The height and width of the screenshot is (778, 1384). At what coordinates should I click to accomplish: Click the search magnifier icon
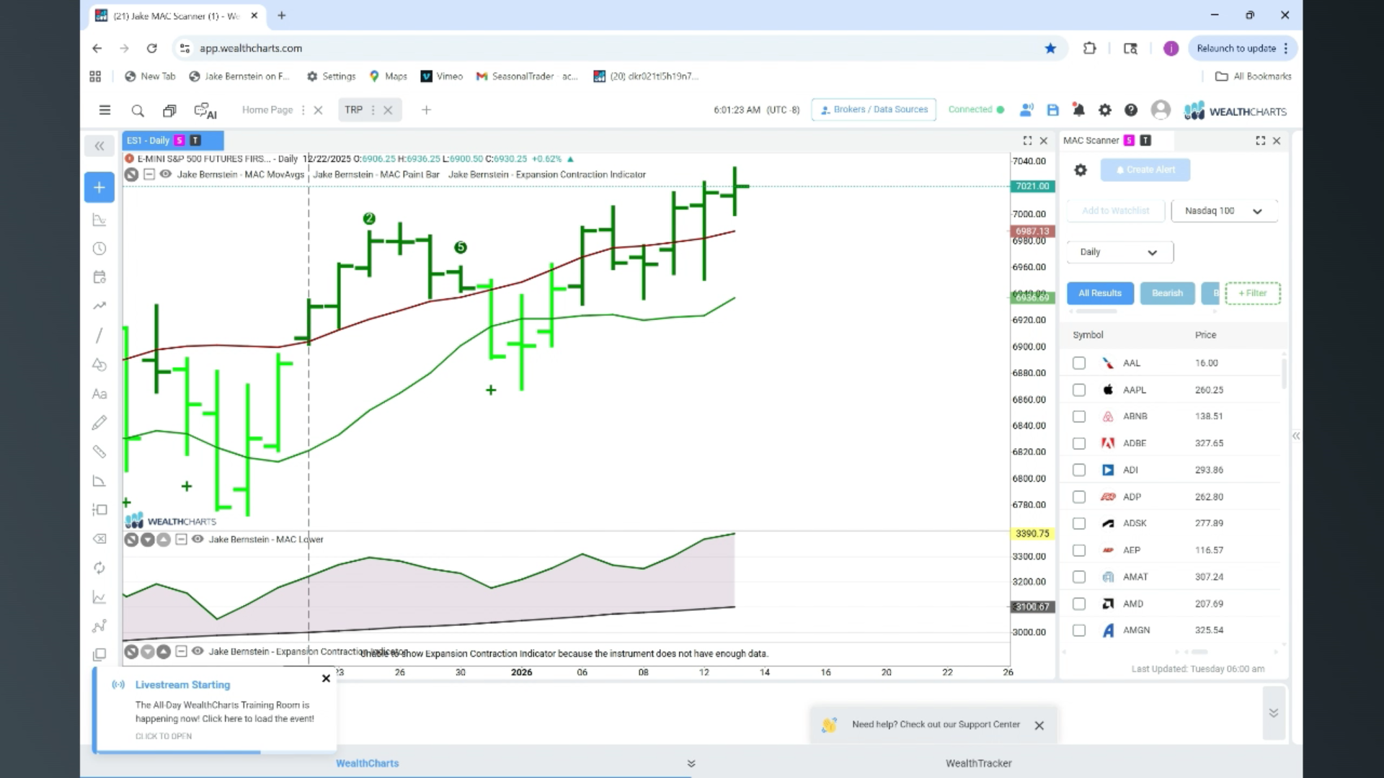(138, 110)
